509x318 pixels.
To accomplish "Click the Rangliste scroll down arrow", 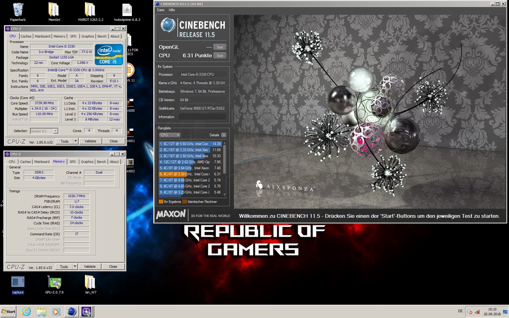I will 225,194.
